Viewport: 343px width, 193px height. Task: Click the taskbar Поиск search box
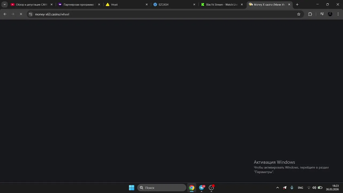pos(162,188)
